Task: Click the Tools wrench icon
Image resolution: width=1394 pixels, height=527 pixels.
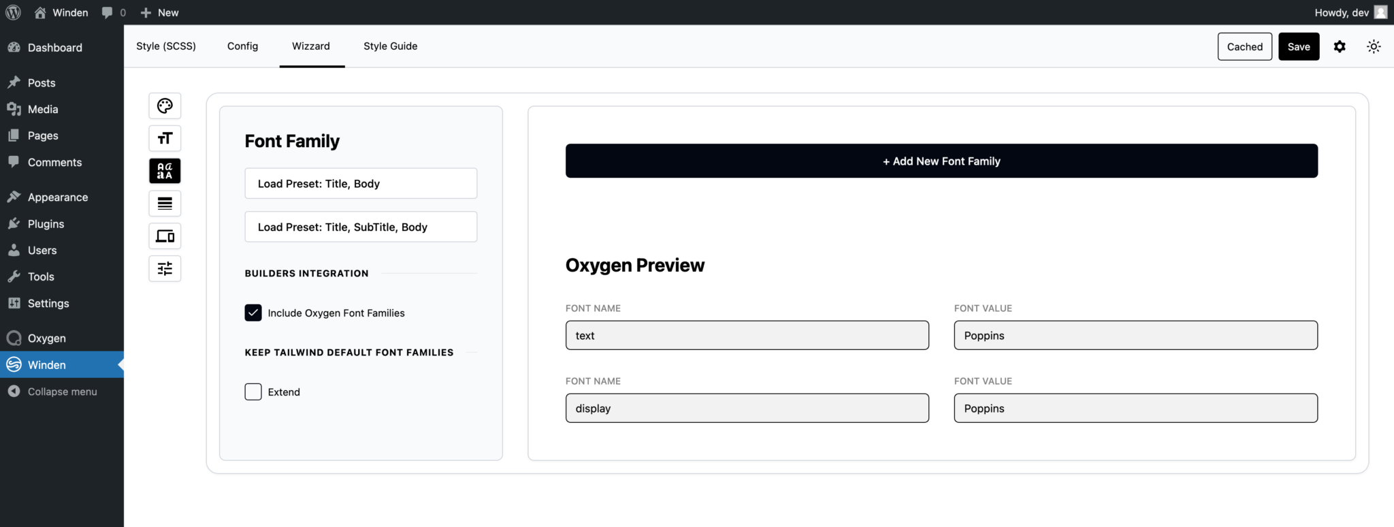Action: 14,276
